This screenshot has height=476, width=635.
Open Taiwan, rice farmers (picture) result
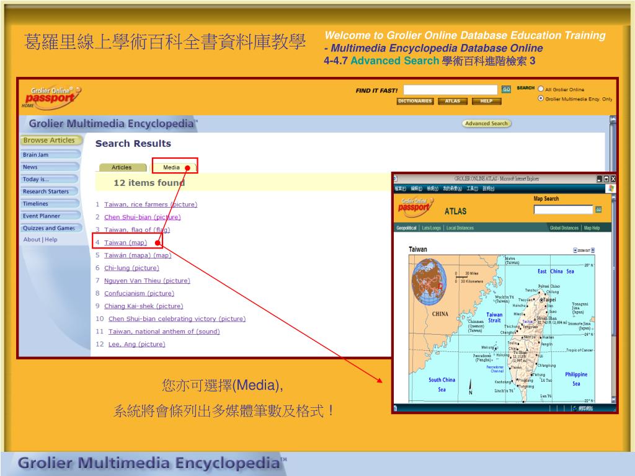pos(151,205)
